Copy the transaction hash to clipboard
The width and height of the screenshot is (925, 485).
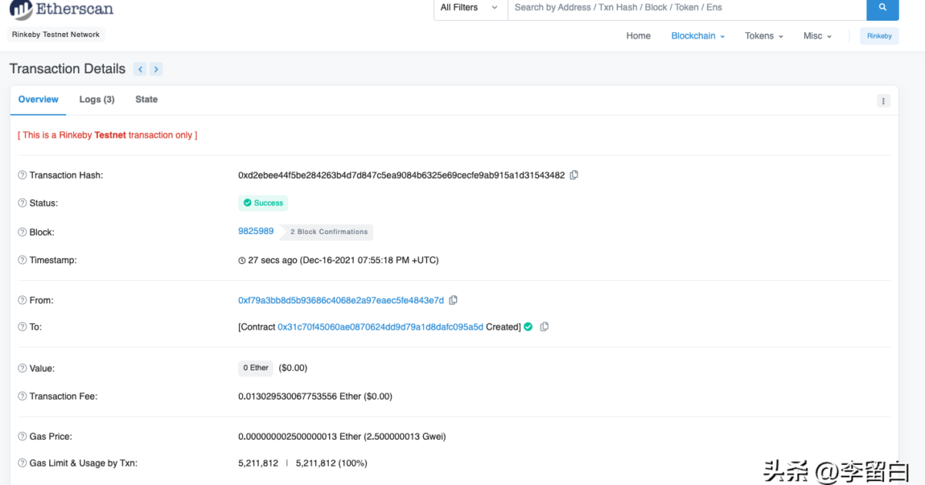coord(573,175)
